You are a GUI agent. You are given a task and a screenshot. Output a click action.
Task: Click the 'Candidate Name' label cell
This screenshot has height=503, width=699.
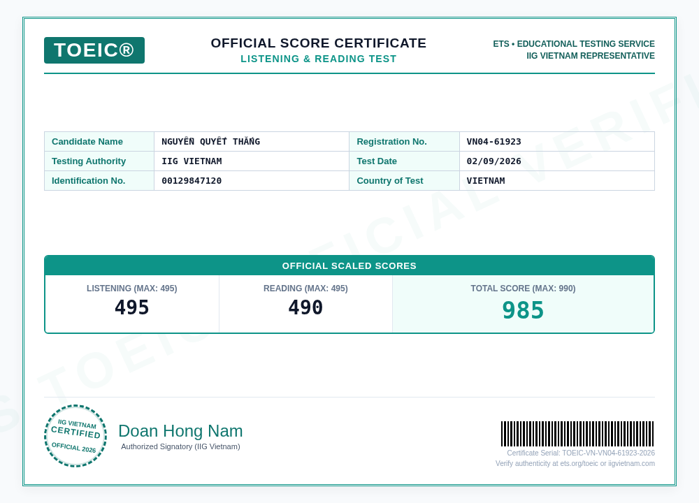pyautogui.click(x=99, y=142)
